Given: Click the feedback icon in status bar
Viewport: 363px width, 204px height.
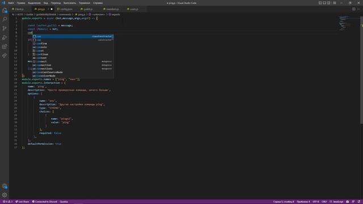Looking at the screenshot, I should (x=353, y=202).
